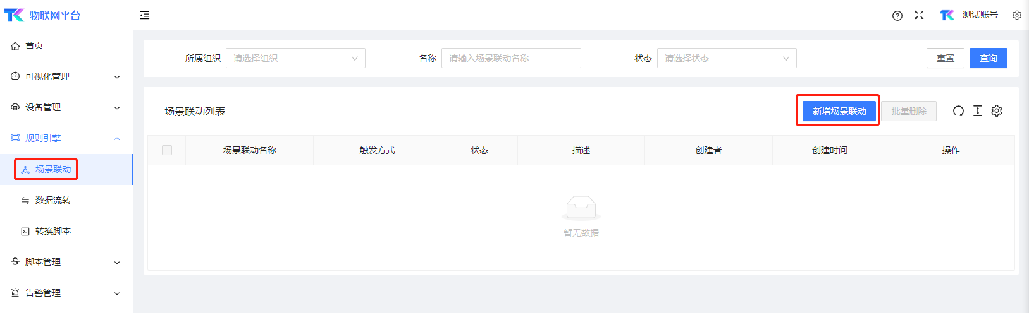The width and height of the screenshot is (1029, 313).
Task: Toggle fullscreen mode icon in header
Action: [919, 15]
